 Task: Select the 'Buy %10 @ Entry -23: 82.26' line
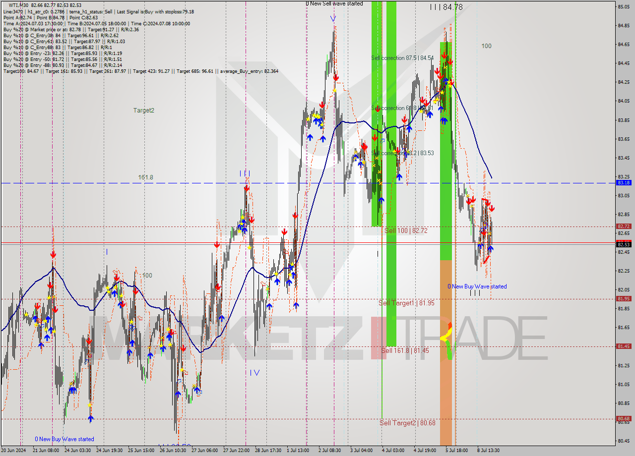tap(63, 54)
